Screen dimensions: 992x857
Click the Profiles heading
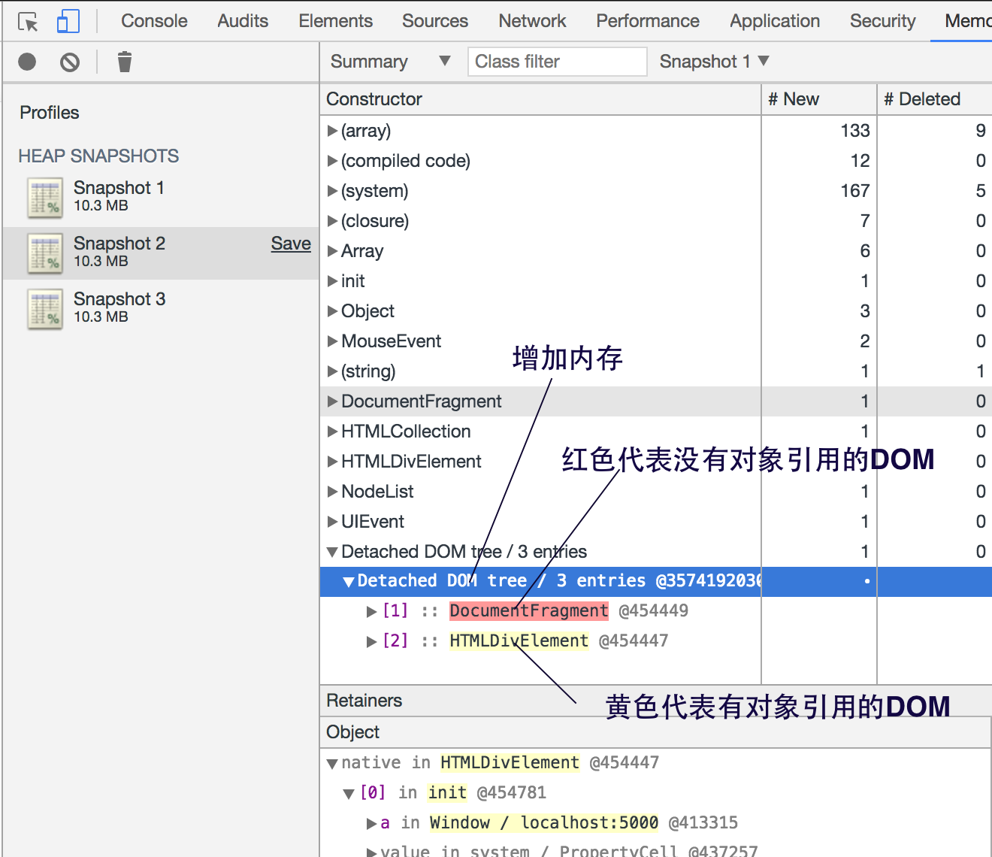(x=50, y=113)
